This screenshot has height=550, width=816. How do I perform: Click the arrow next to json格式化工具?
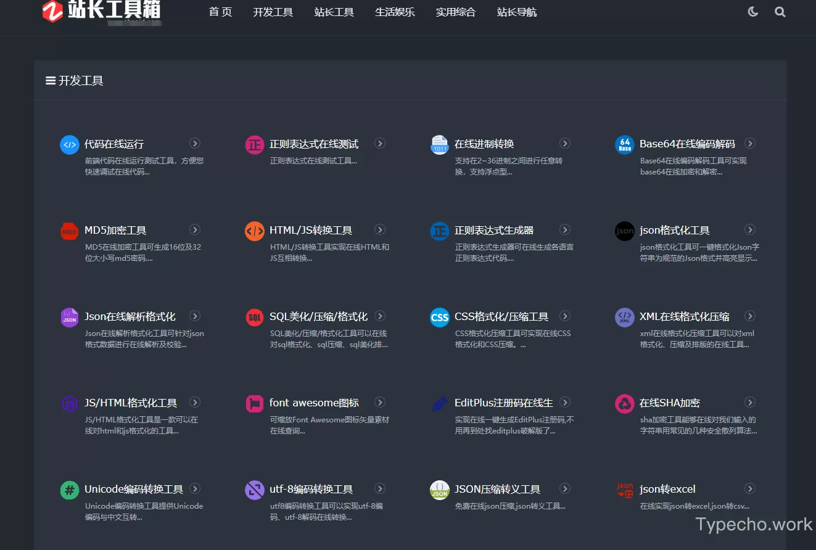[750, 230]
